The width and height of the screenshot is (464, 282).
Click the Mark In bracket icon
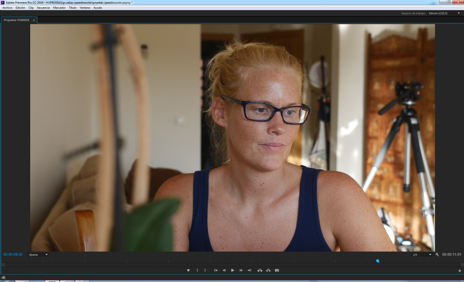click(197, 270)
